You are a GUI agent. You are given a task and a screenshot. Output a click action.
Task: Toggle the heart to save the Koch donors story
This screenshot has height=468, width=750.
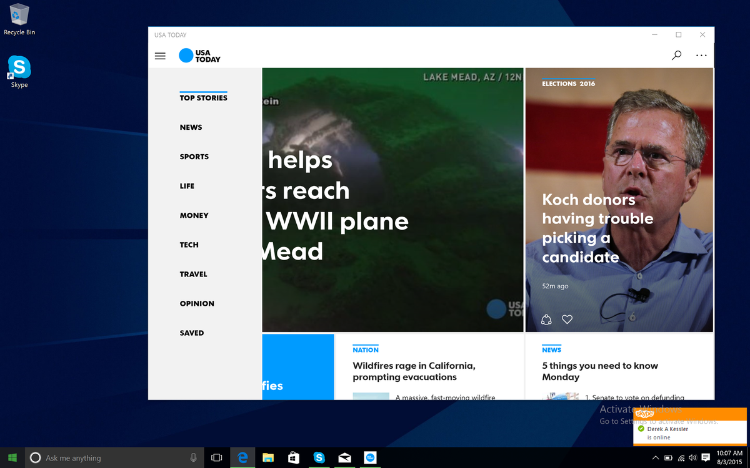pos(567,319)
